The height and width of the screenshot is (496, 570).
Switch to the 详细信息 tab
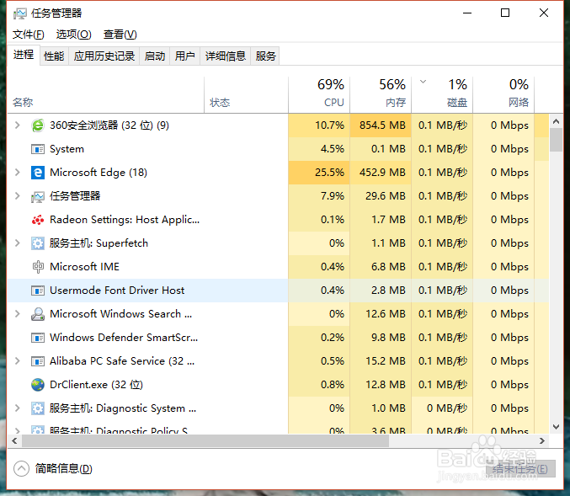click(x=226, y=56)
